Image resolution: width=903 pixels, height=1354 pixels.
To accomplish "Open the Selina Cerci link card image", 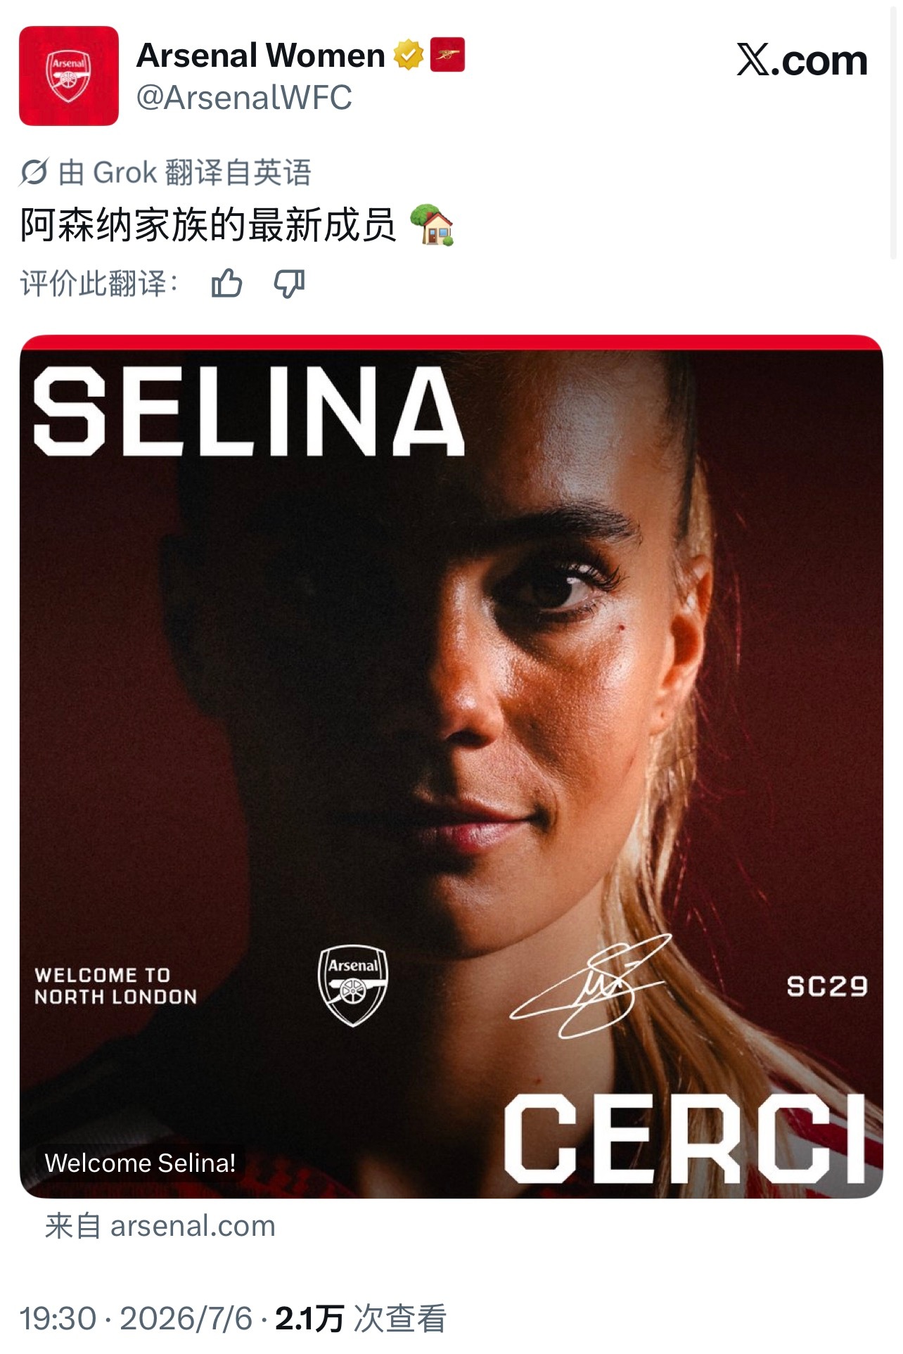I will (x=451, y=767).
